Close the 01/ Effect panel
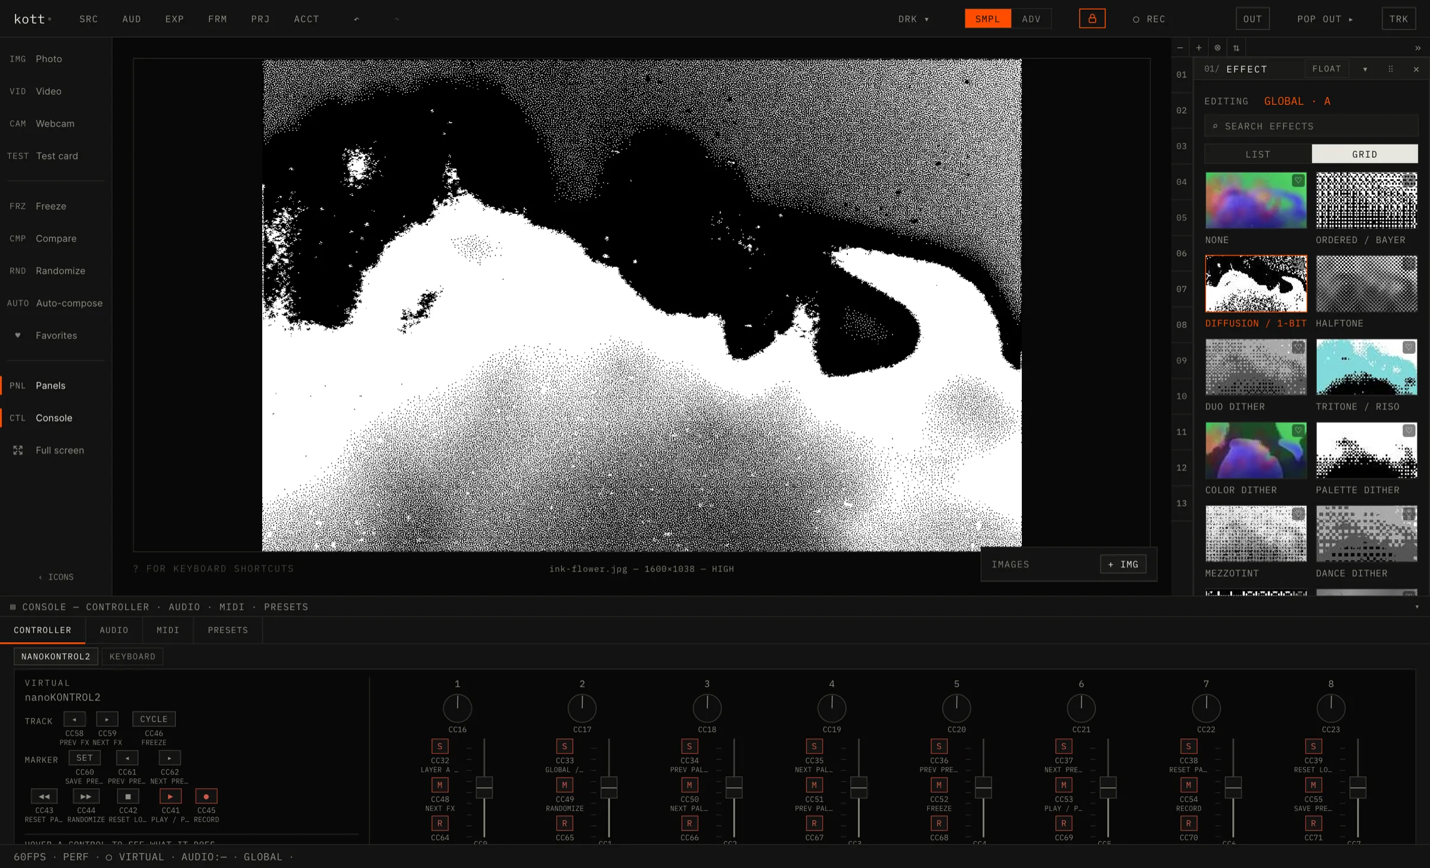 click(1416, 69)
